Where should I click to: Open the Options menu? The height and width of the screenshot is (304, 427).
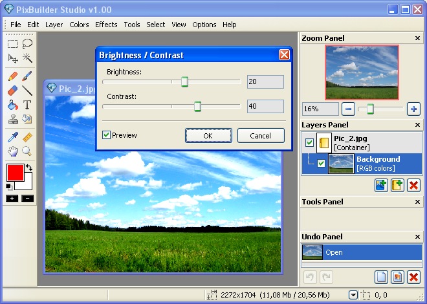pos(204,25)
